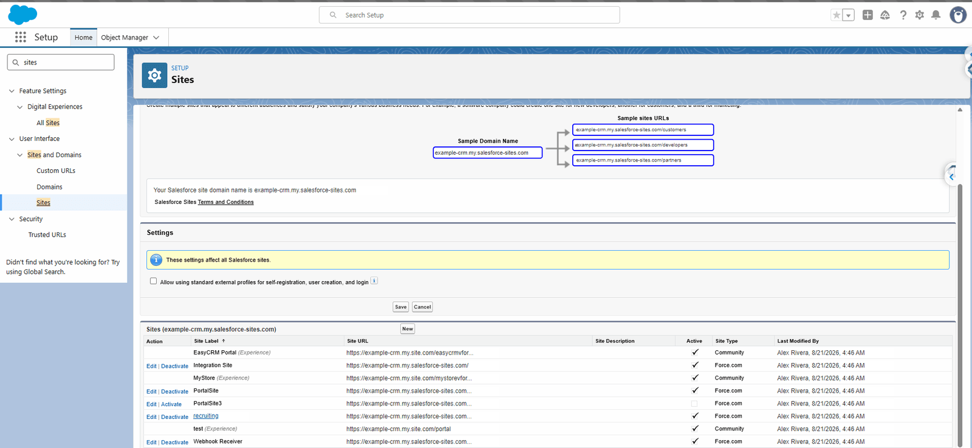Click the Save button

point(401,307)
